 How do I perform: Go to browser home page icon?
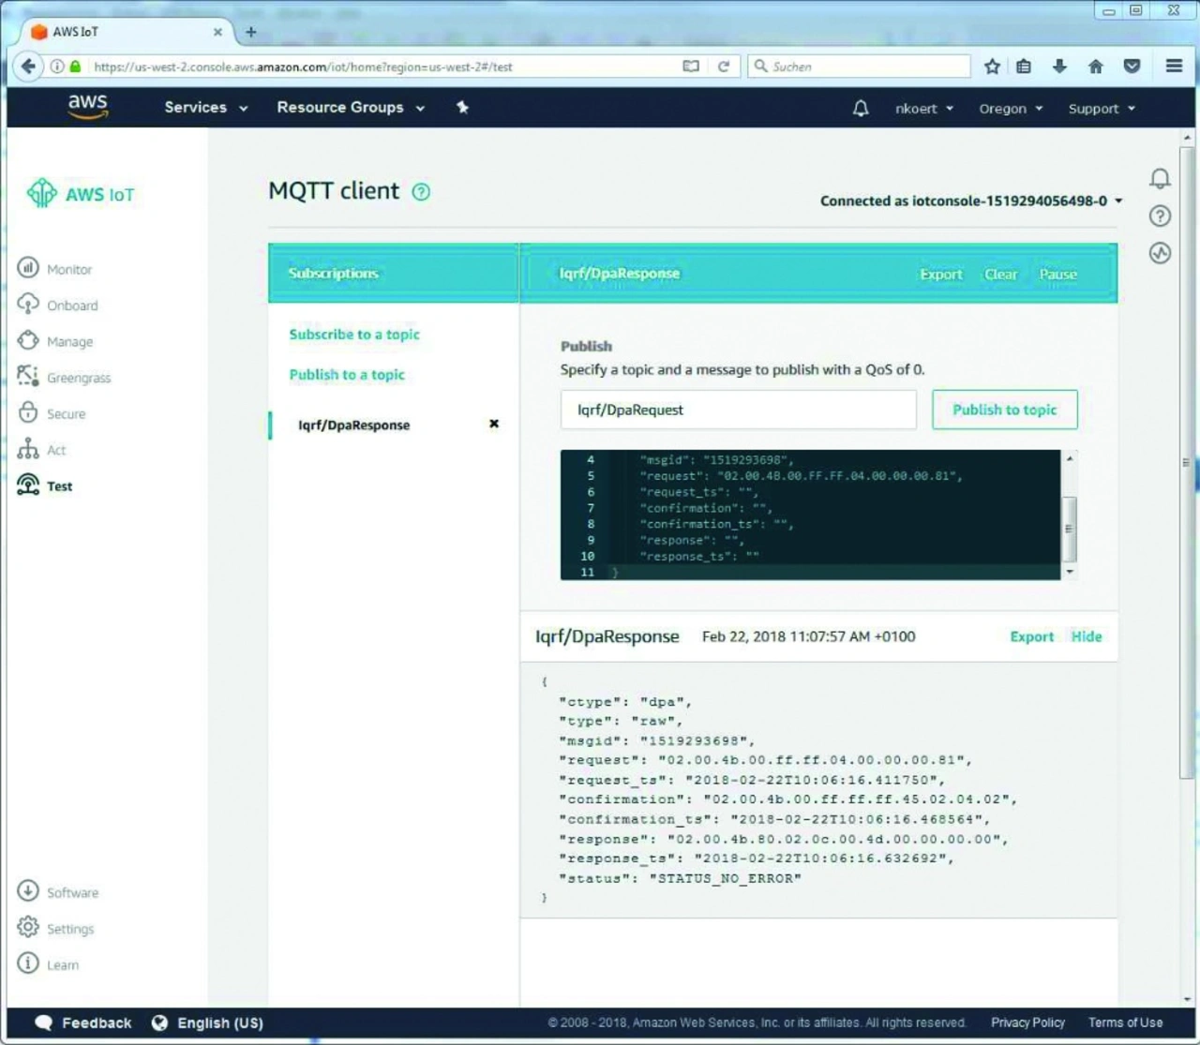click(1095, 67)
